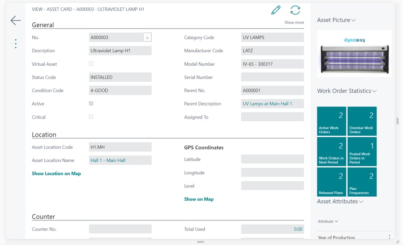Click the pencil edit icon
The width and height of the screenshot is (403, 245).
(x=276, y=10)
